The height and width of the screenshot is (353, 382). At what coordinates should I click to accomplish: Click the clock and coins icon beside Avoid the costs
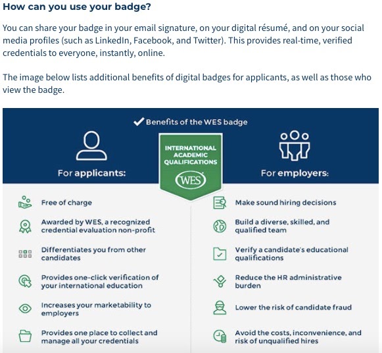tap(220, 336)
